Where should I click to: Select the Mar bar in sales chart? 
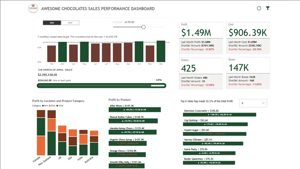(62, 52)
